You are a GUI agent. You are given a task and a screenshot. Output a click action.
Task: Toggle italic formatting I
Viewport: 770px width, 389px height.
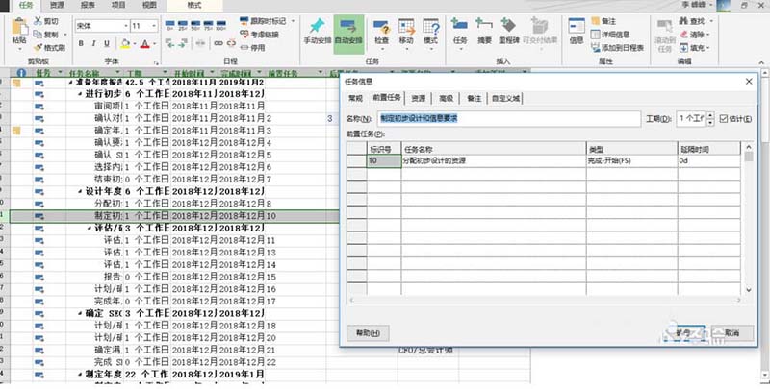click(93, 44)
